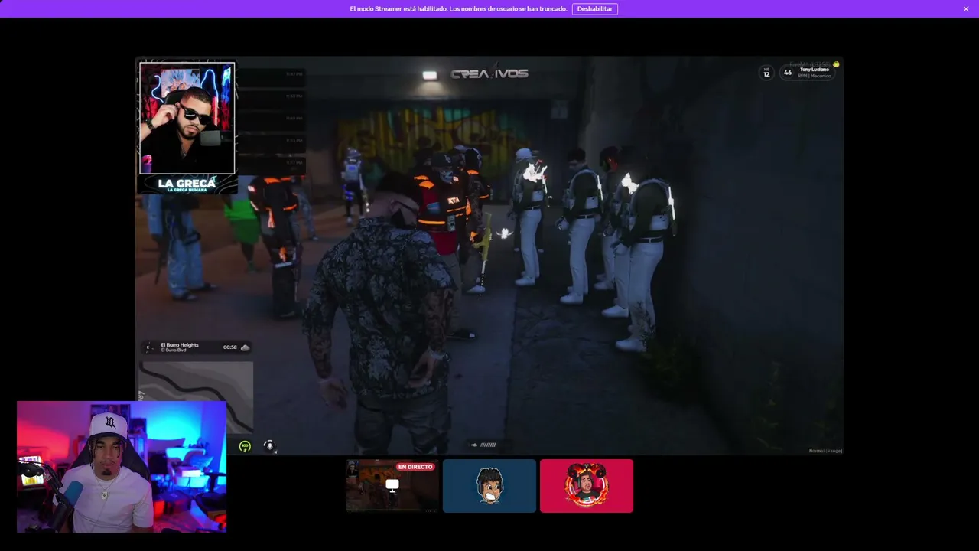Click the "Tony Luciano" player name
The height and width of the screenshot is (551, 979).
(815, 70)
